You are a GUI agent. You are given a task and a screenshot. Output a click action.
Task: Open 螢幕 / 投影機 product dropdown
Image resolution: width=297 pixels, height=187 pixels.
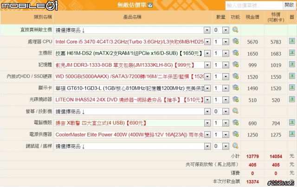[x=132, y=111]
